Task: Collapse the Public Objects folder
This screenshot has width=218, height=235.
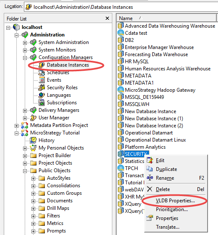Action: pyautogui.click(x=25, y=171)
